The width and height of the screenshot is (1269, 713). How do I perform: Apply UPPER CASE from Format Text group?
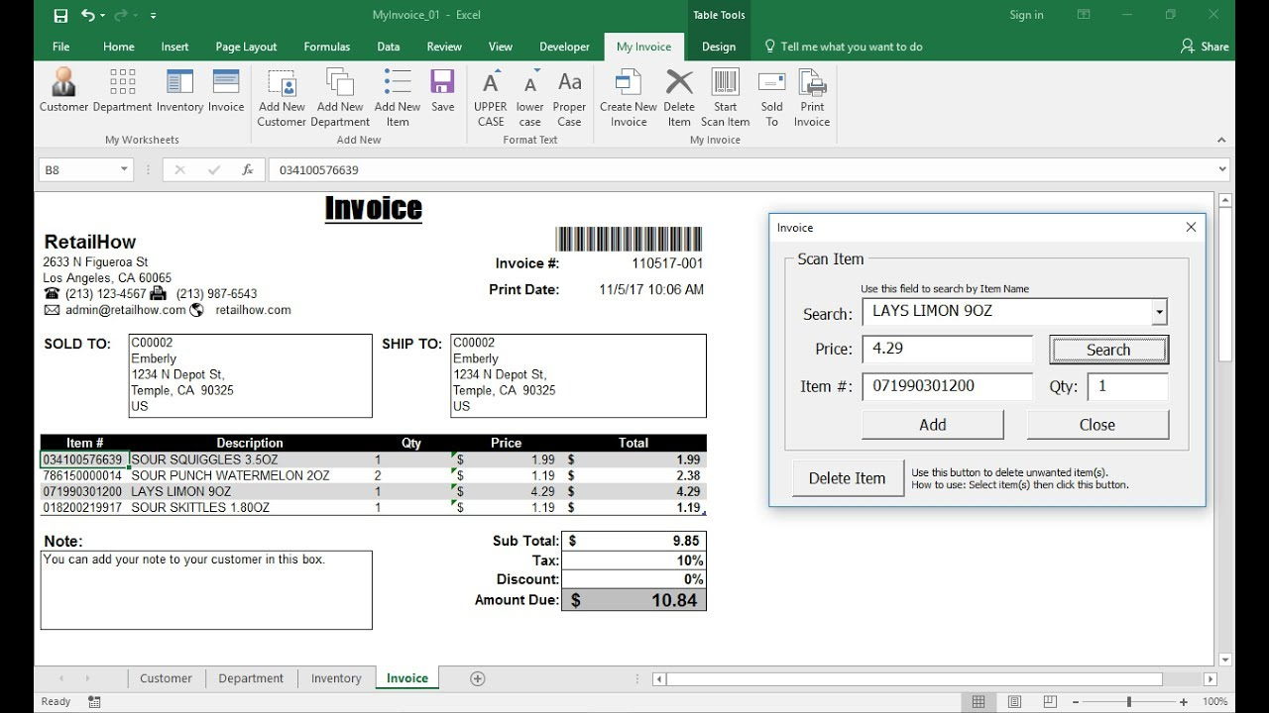[x=490, y=94]
